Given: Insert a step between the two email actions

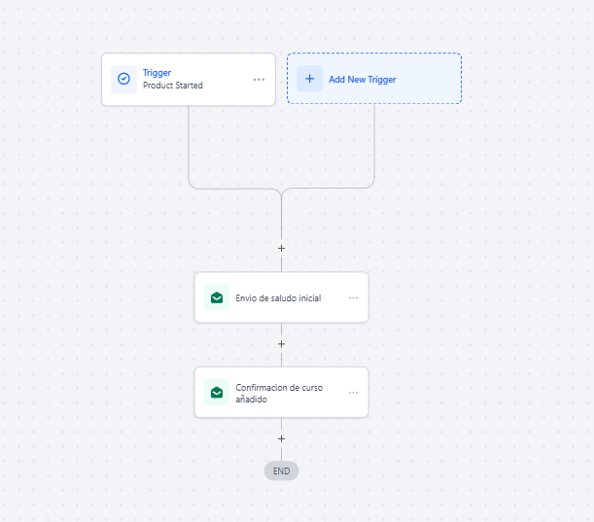Looking at the screenshot, I should (281, 344).
